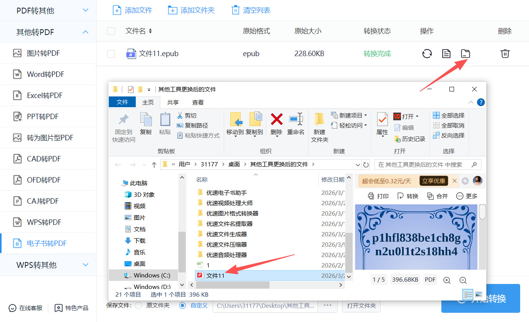Choose the 原文件夹 save option
This screenshot has width=529, height=322.
click(x=139, y=305)
